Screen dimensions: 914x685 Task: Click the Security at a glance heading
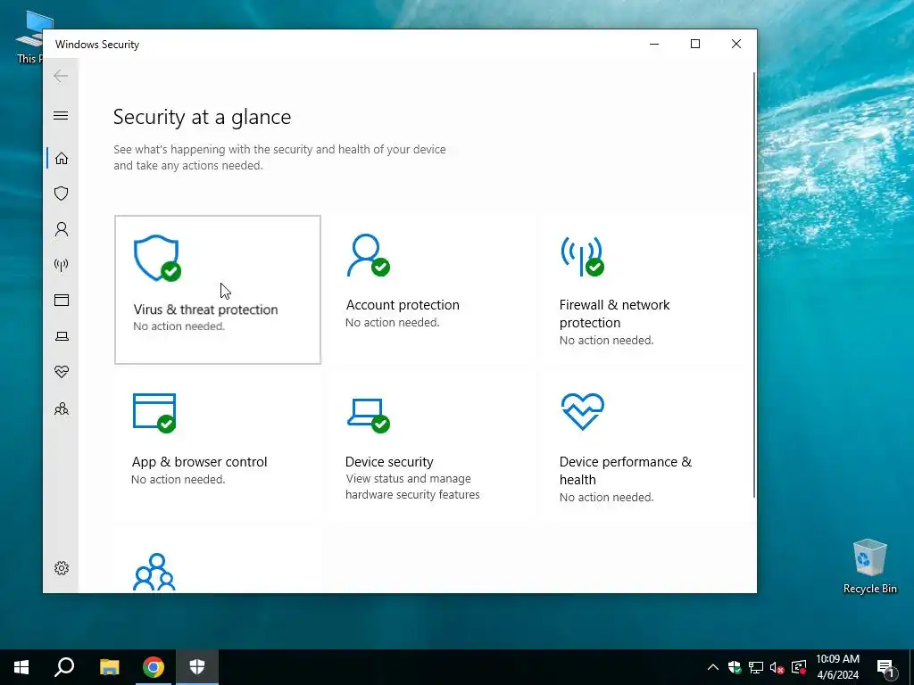click(x=203, y=117)
